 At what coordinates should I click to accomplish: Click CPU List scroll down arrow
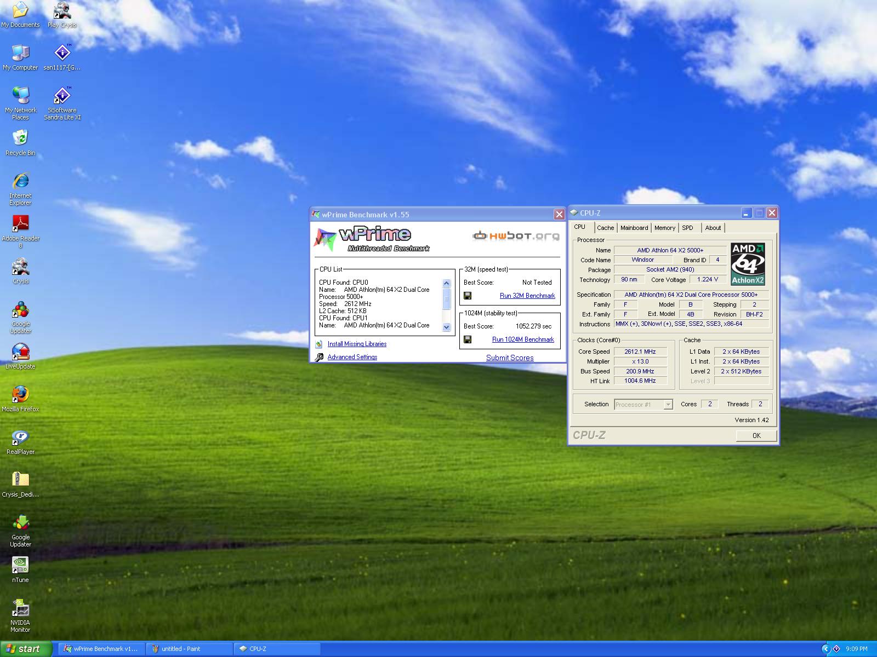446,327
